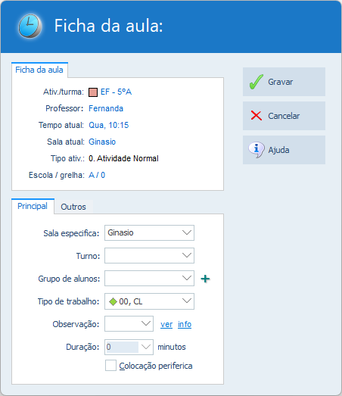Expand the Observação dropdown arrow
This screenshot has width=342, height=396.
pyautogui.click(x=146, y=323)
